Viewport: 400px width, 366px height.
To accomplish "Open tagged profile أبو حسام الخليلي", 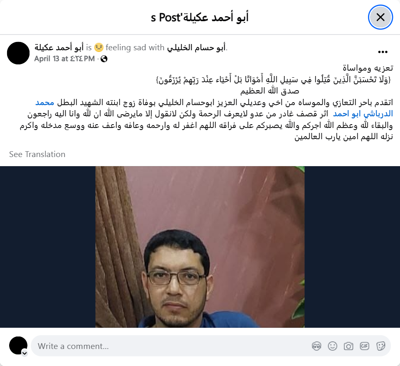I will click(196, 47).
